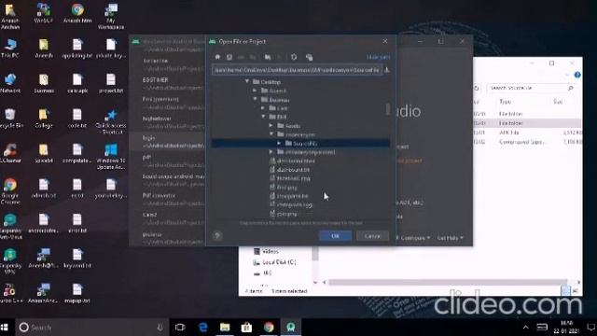Select the dashboard.txt file in tree

point(289,170)
